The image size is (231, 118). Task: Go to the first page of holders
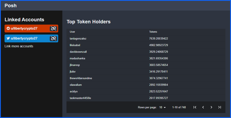click(x=195, y=107)
